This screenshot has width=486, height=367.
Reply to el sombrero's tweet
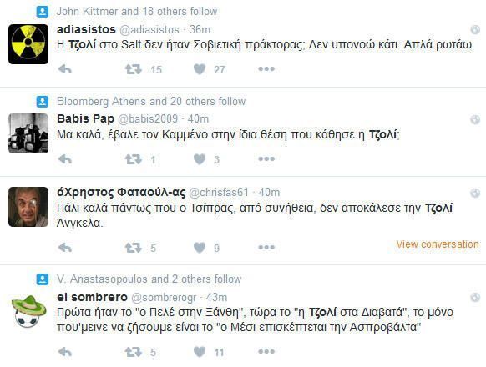(x=65, y=352)
